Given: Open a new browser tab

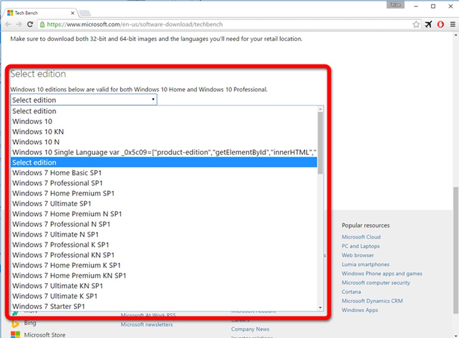Looking at the screenshot, I should 84,13.
